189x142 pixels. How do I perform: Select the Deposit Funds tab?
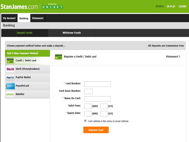coord(24,33)
